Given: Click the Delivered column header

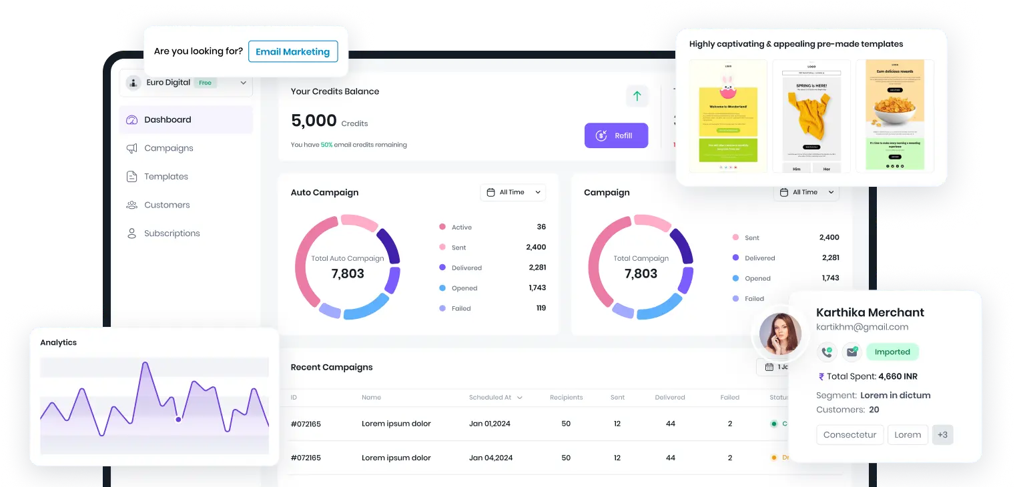Looking at the screenshot, I should (x=670, y=398).
